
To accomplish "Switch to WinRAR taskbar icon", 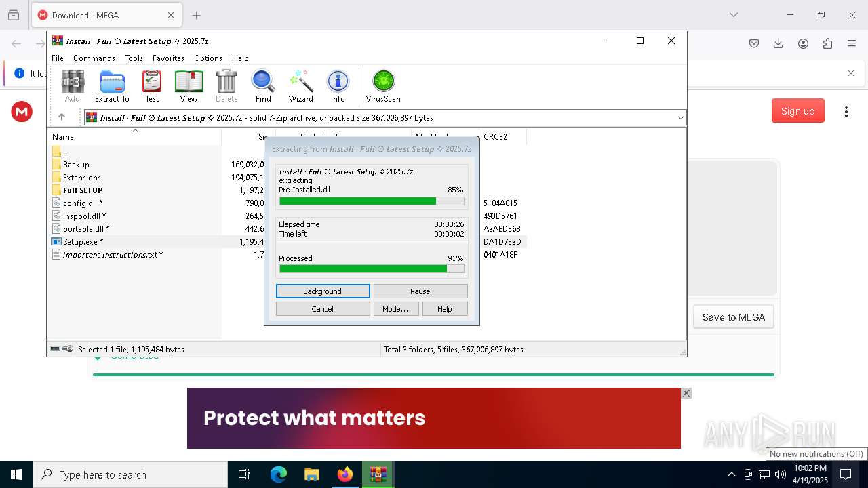I will [378, 474].
